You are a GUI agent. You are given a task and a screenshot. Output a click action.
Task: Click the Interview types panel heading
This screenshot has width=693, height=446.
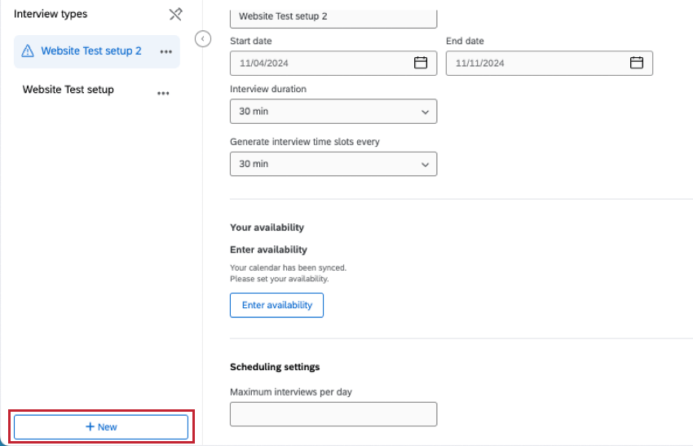[51, 14]
